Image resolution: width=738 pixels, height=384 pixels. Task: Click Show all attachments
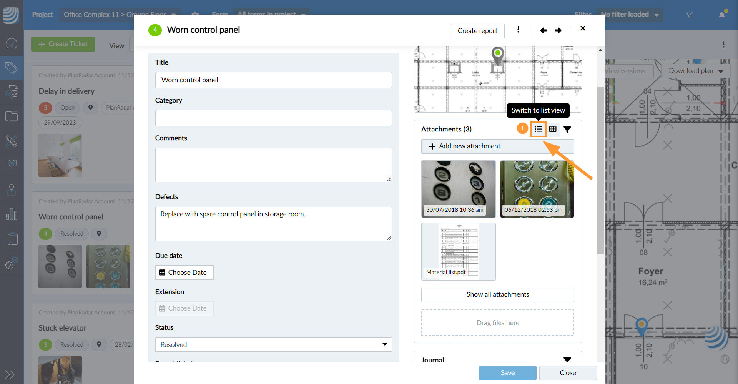(x=498, y=295)
